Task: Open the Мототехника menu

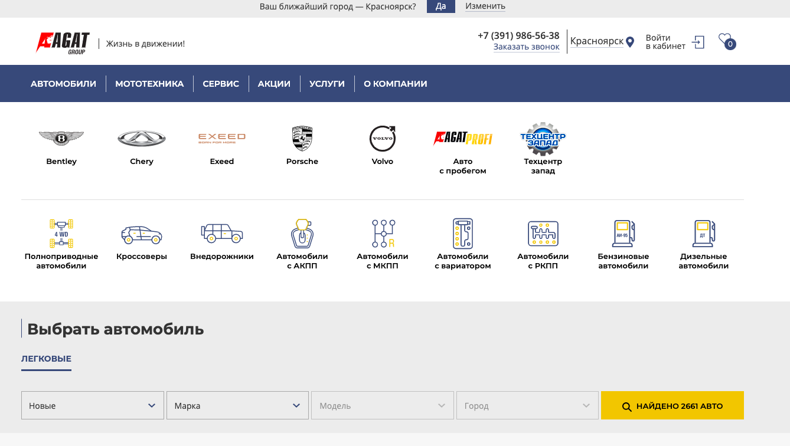Action: point(149,84)
